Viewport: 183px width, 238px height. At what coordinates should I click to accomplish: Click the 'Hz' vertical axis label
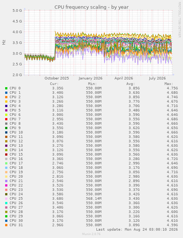4,42
